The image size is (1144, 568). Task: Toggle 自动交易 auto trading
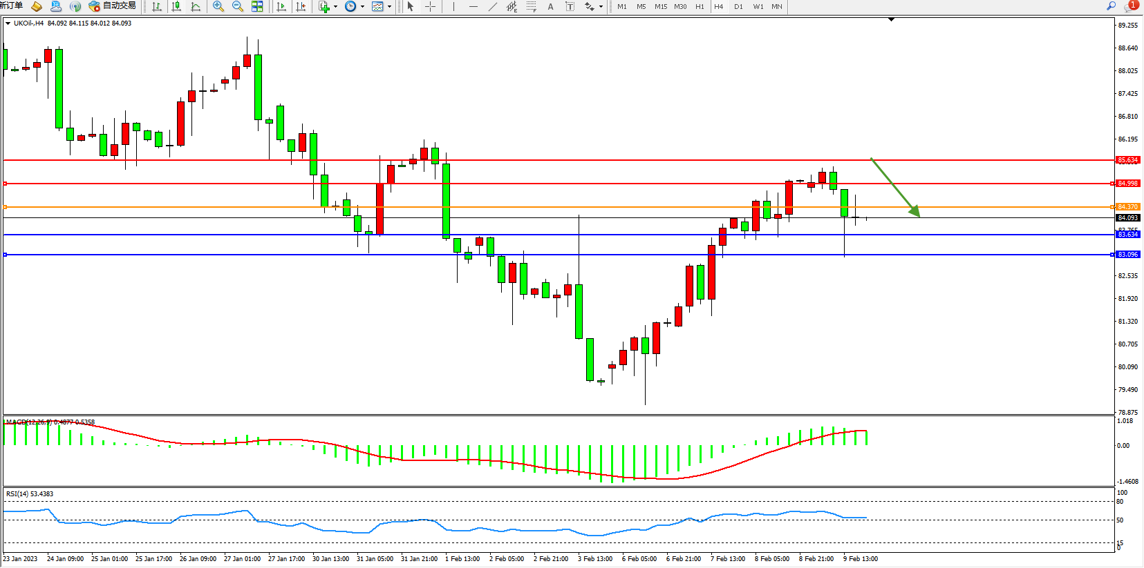pos(112,6)
